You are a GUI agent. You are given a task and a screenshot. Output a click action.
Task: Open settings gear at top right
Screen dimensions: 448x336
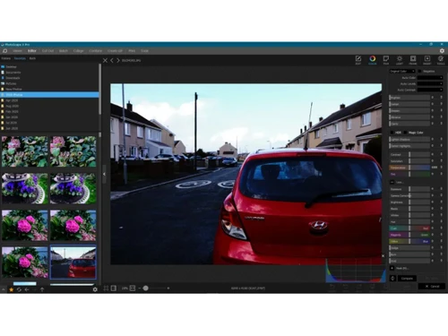point(442,51)
